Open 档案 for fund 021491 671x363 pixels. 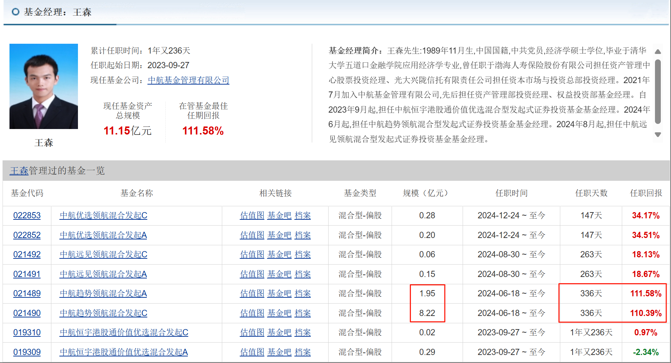point(303,274)
